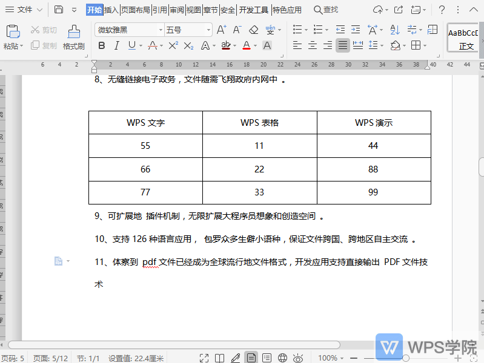Image resolution: width=484 pixels, height=363 pixels.
Task: Switch to 插入 tab
Action: 111,10
